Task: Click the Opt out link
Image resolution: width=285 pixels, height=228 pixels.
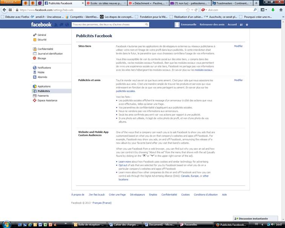Action: pyautogui.click(x=123, y=165)
